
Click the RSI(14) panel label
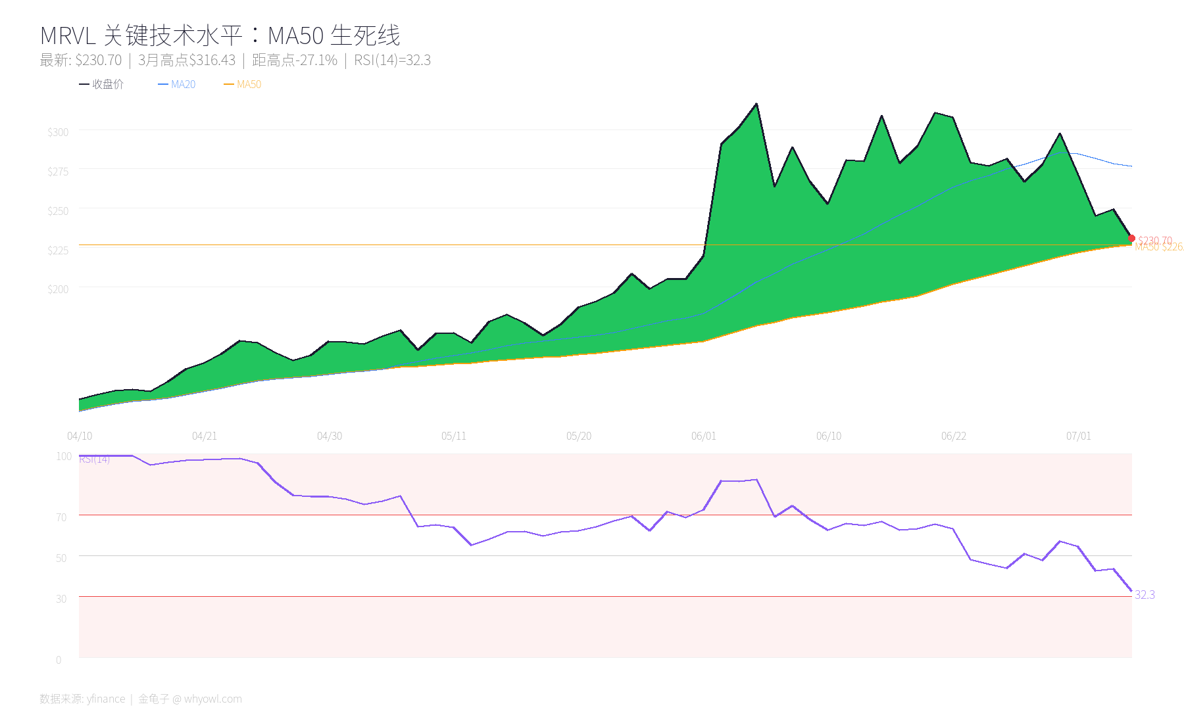pos(95,459)
